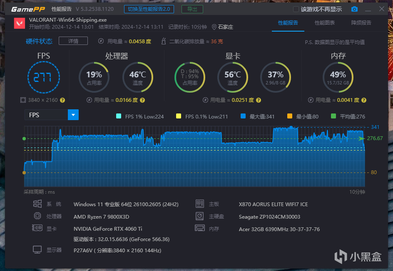Open the 降频报告 tab

(x=361, y=23)
